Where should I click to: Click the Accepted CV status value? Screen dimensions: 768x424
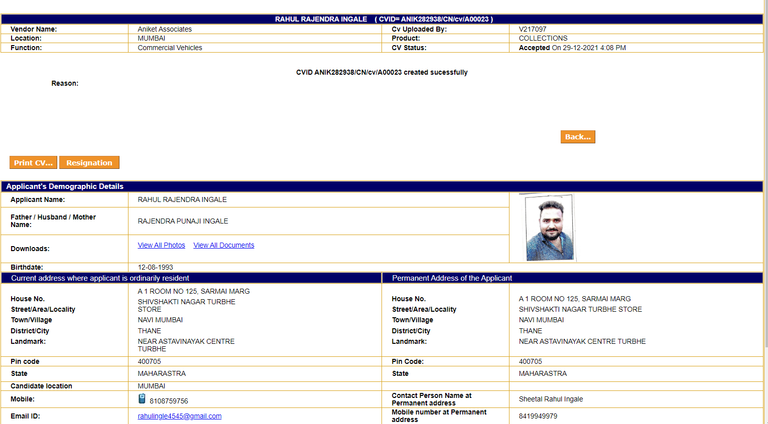point(534,48)
